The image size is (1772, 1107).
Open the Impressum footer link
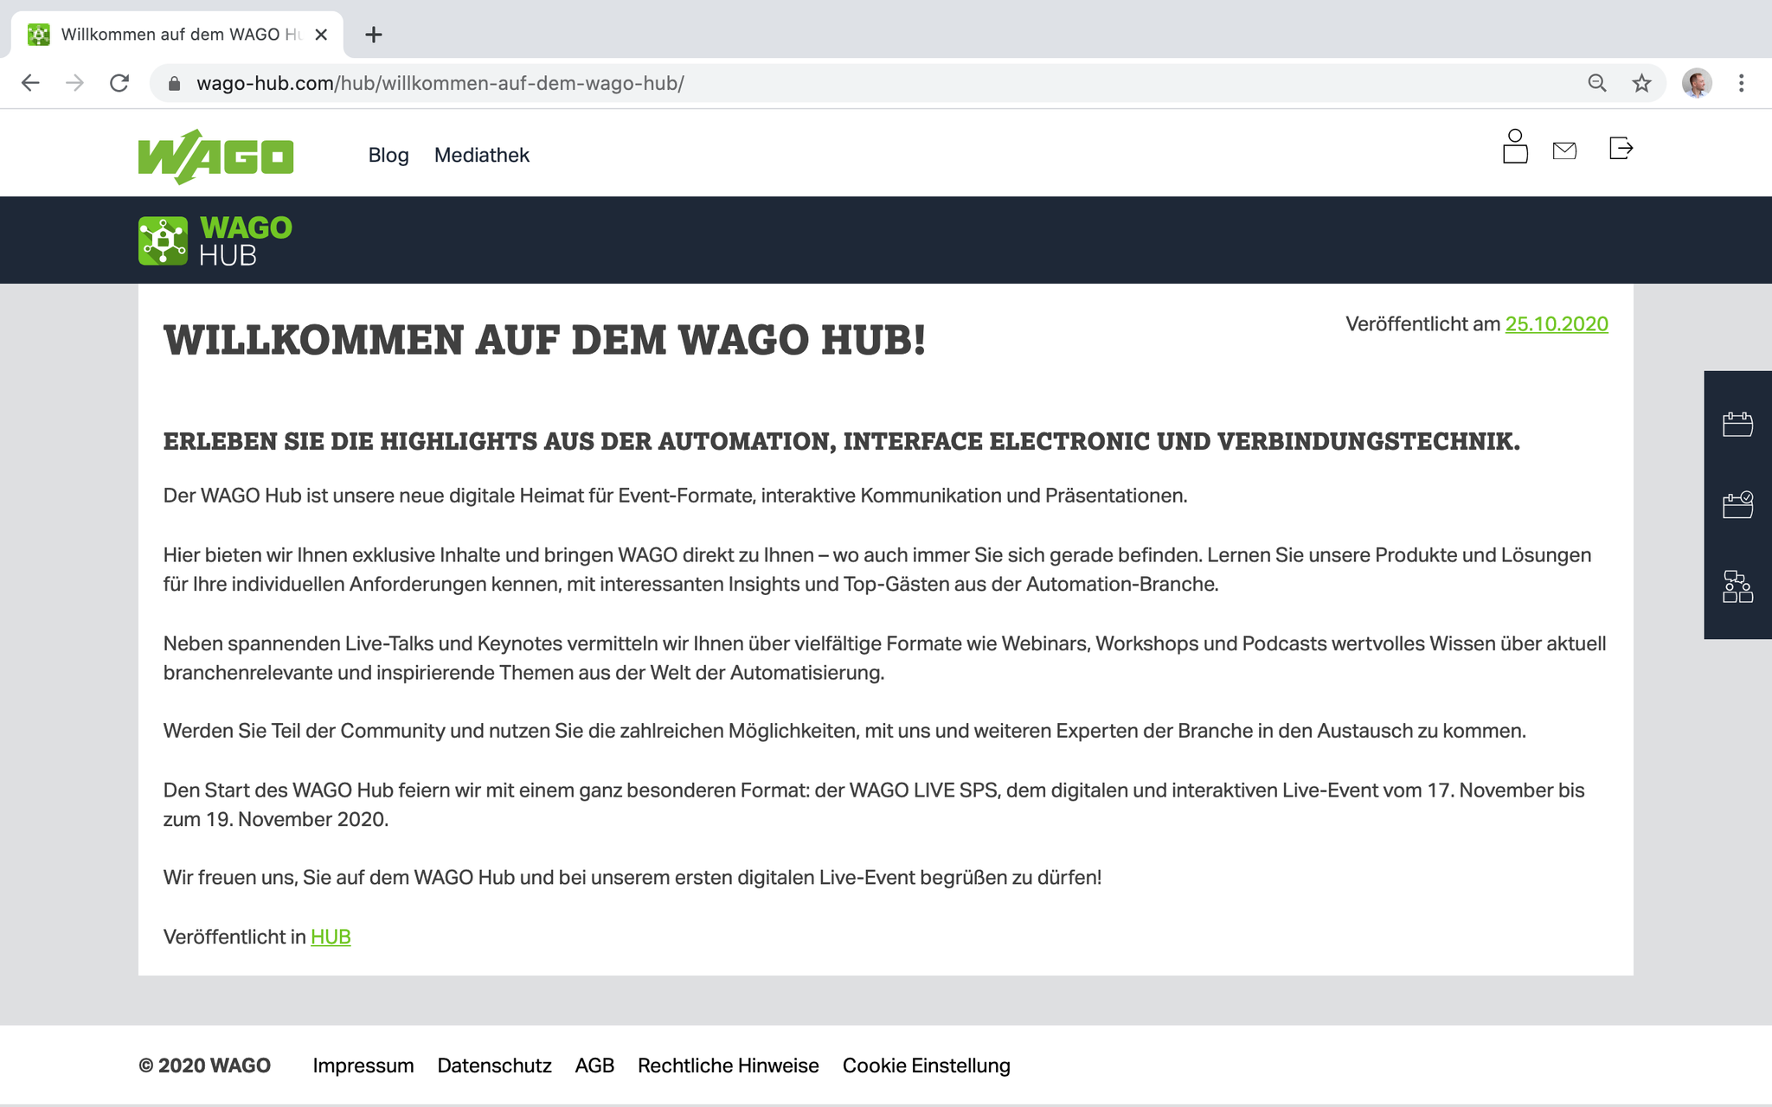pyautogui.click(x=363, y=1065)
